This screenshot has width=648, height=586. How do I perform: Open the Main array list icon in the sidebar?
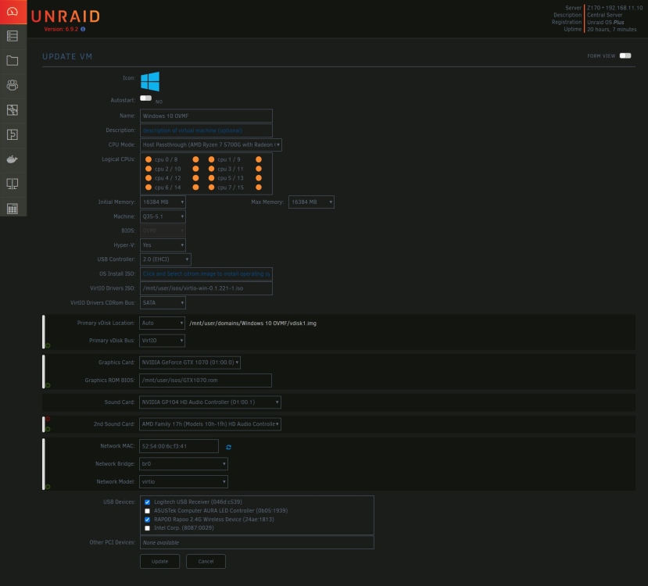[13, 36]
